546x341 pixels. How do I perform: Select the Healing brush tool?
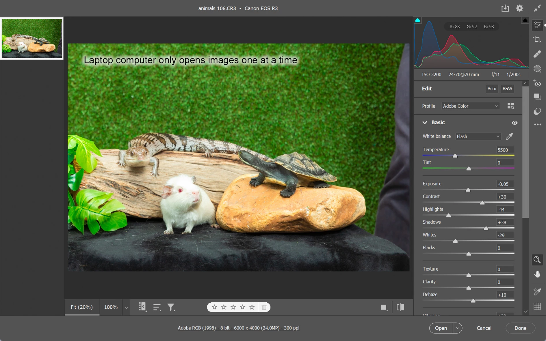tap(537, 54)
